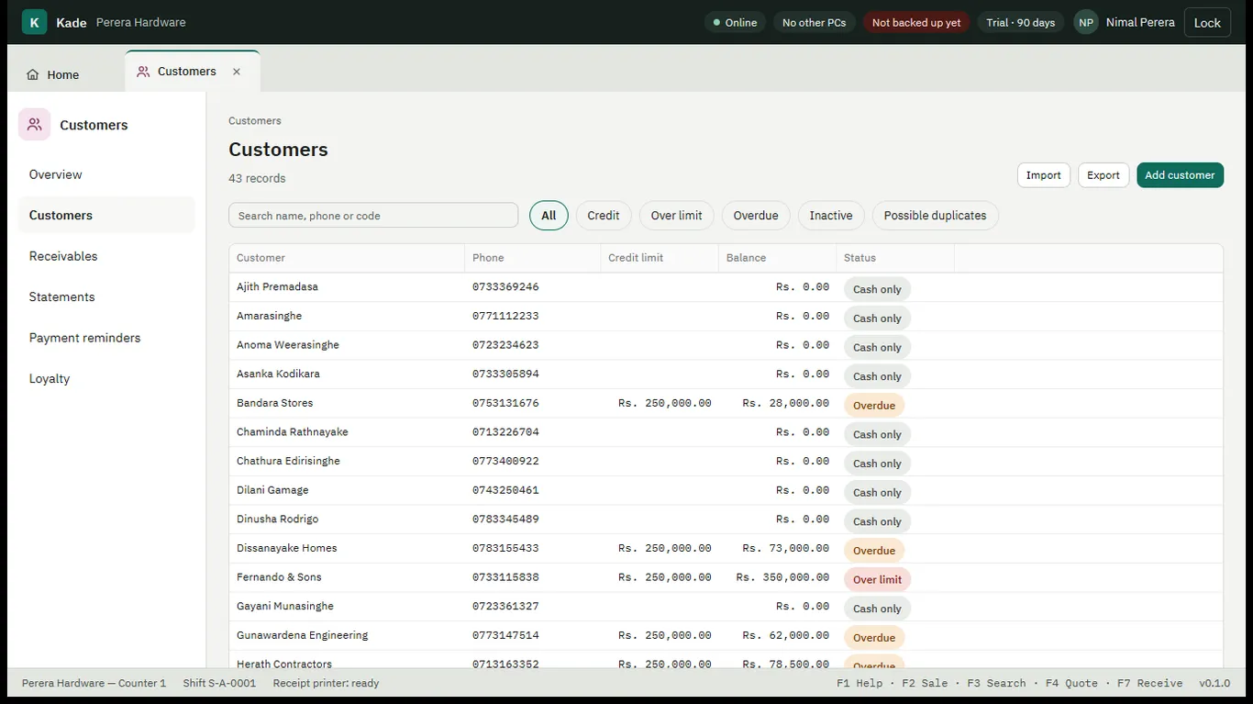Open the Fernando & Sons customer row

point(726,578)
